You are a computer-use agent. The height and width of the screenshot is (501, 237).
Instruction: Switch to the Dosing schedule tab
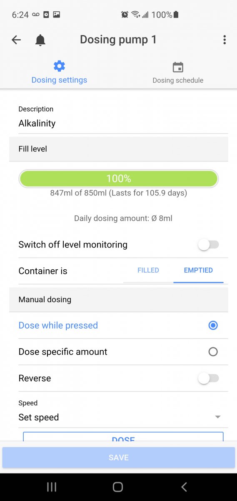pyautogui.click(x=178, y=71)
